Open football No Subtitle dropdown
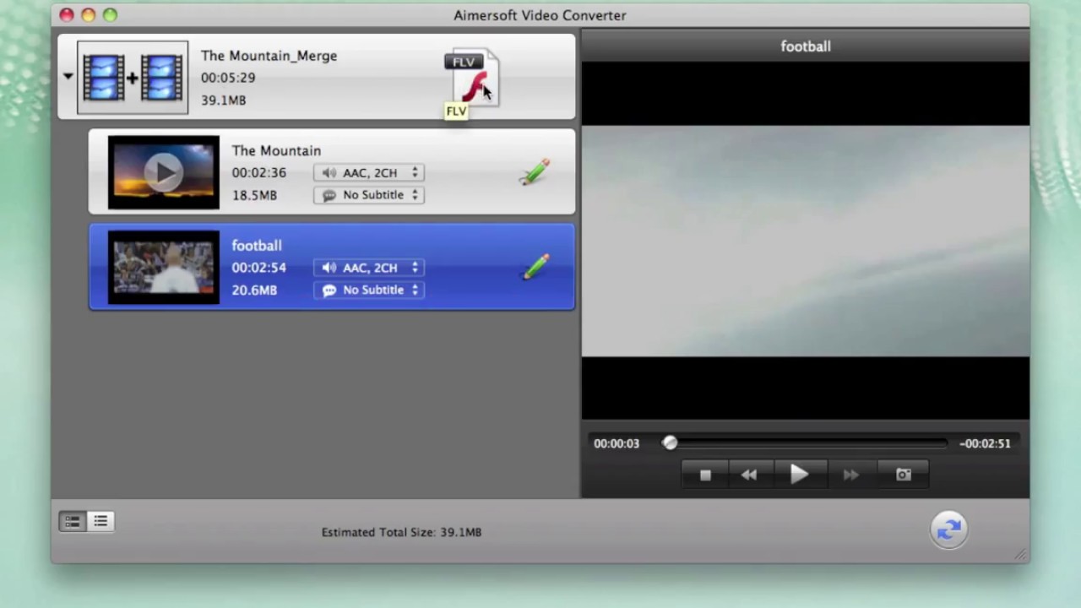Screen dimensions: 1081x608 [369, 290]
